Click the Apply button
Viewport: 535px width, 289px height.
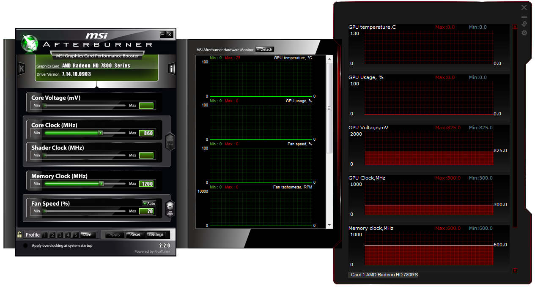click(x=115, y=234)
